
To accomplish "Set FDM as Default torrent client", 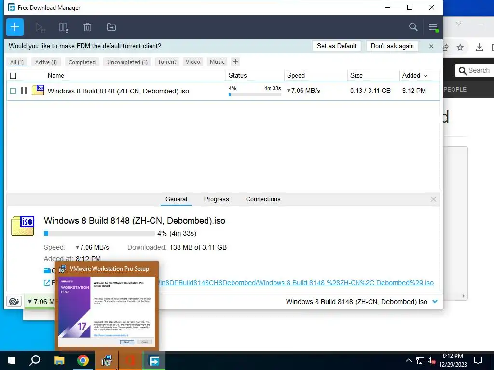I will pyautogui.click(x=336, y=46).
